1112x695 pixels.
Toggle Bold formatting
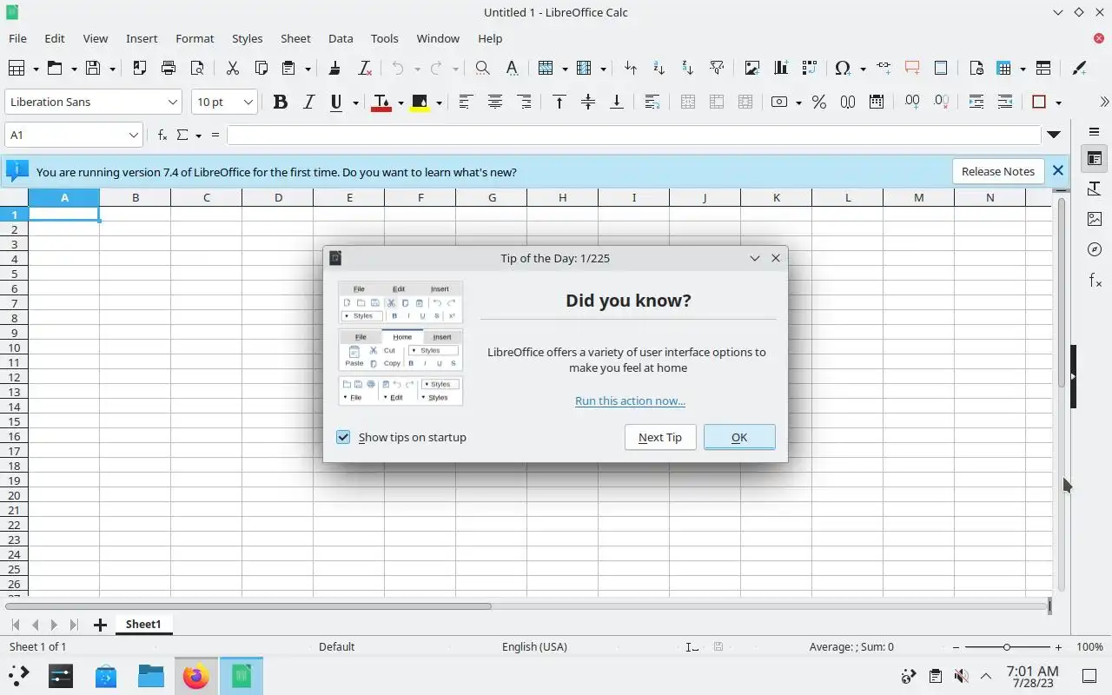coord(280,102)
